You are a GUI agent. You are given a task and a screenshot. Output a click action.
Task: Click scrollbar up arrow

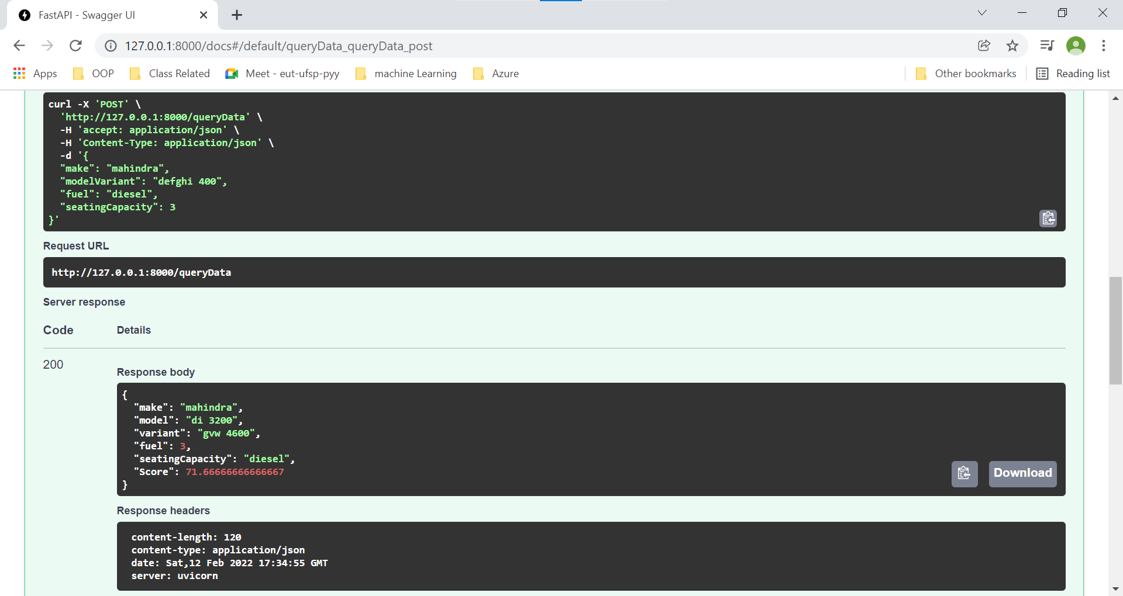coord(1115,98)
